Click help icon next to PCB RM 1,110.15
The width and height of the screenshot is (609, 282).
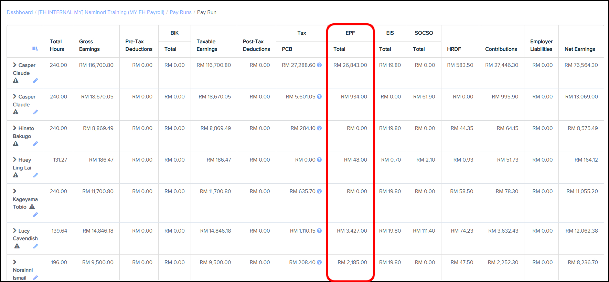(x=319, y=231)
